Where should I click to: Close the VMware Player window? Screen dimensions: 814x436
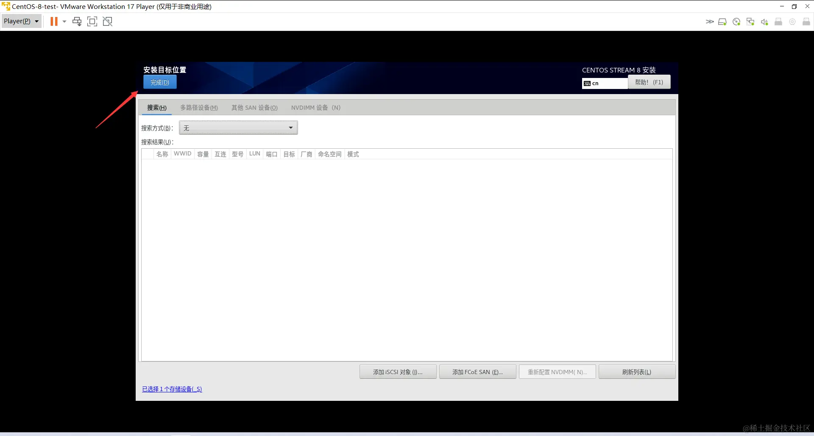[x=807, y=6]
